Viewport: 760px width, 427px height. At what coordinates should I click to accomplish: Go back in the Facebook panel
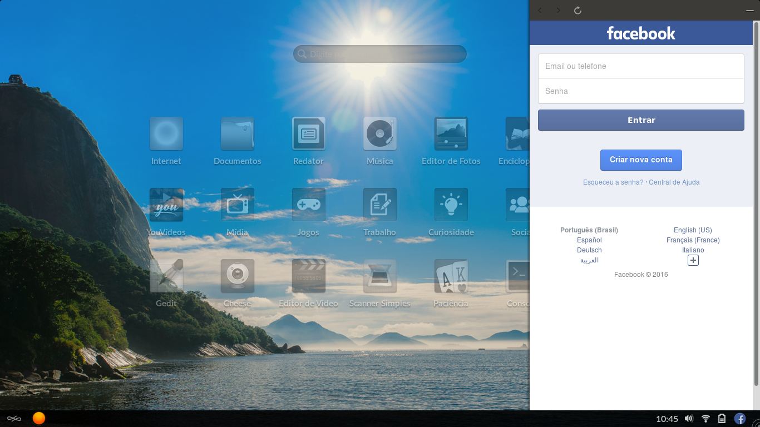pos(540,11)
